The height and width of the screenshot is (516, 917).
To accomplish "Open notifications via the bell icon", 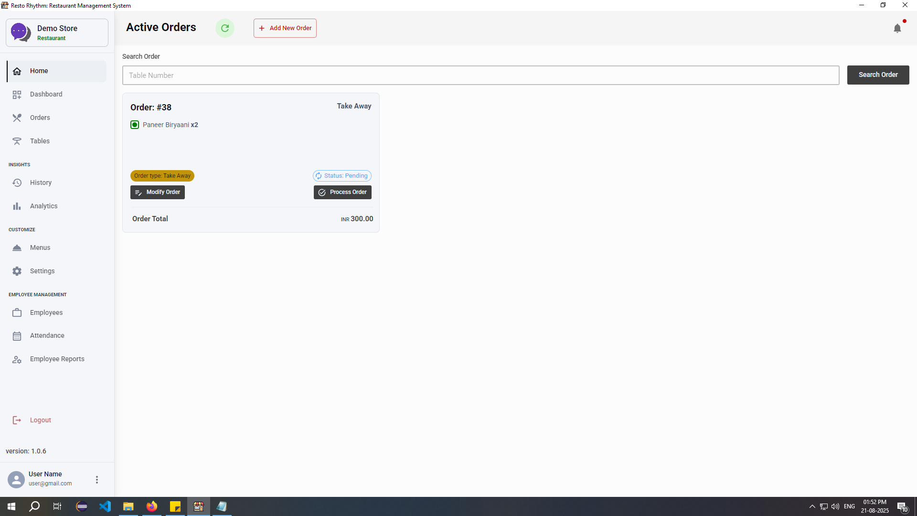I will (898, 28).
